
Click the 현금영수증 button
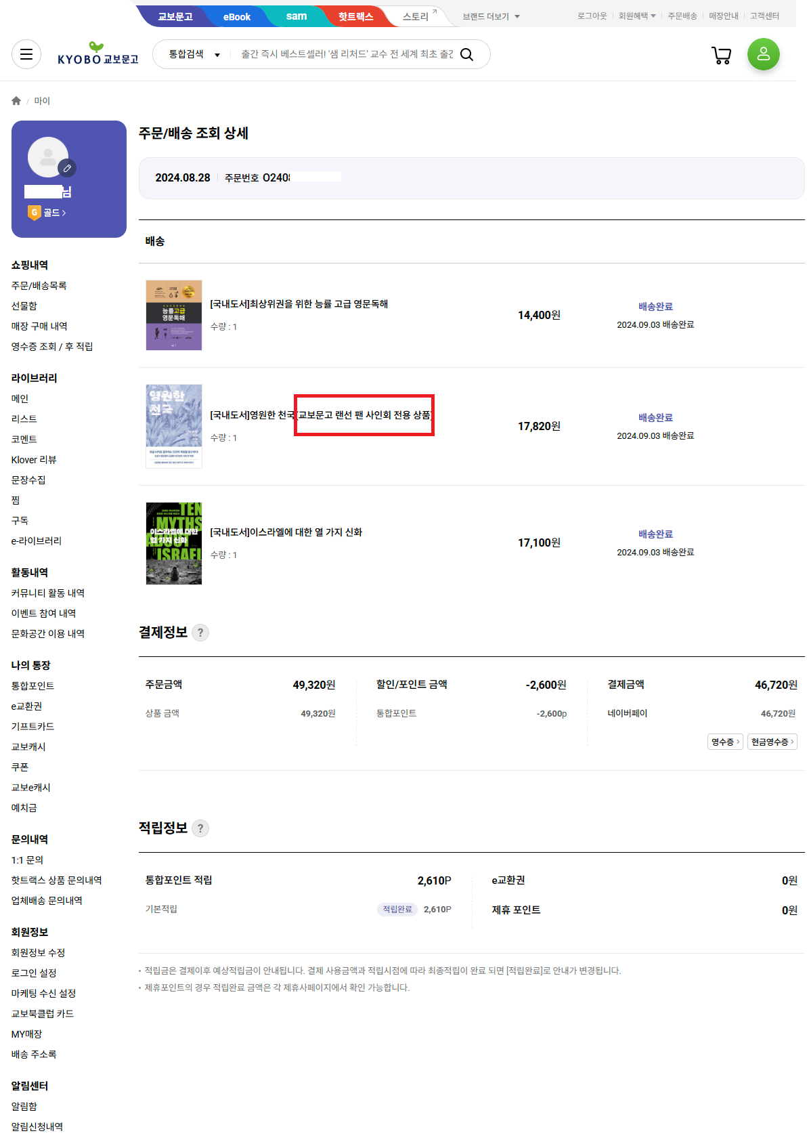[772, 742]
